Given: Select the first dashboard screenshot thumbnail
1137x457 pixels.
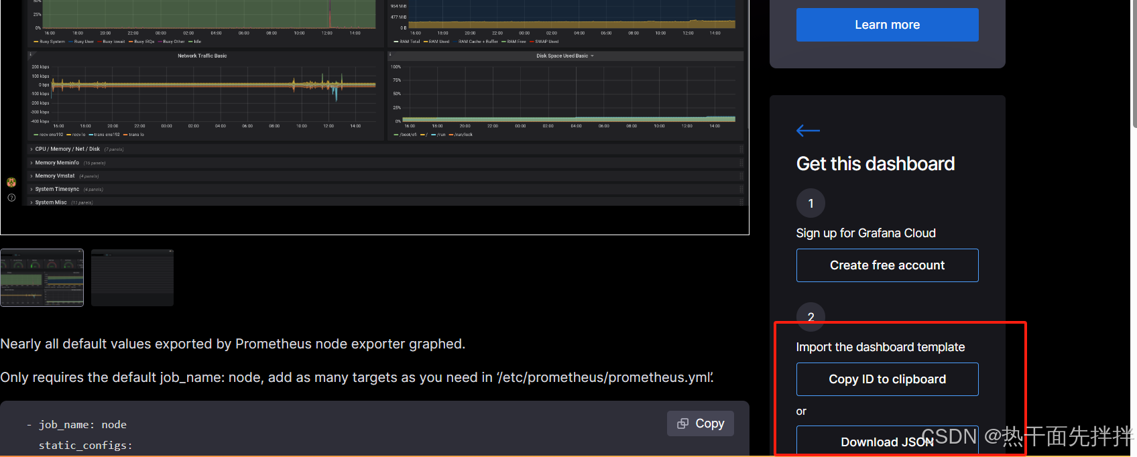Looking at the screenshot, I should pos(42,277).
